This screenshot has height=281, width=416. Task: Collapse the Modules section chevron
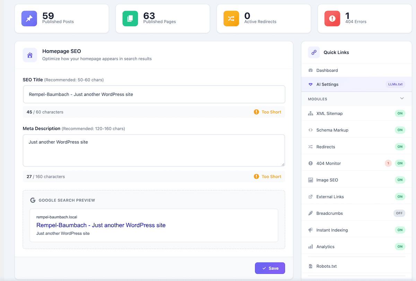click(402, 99)
